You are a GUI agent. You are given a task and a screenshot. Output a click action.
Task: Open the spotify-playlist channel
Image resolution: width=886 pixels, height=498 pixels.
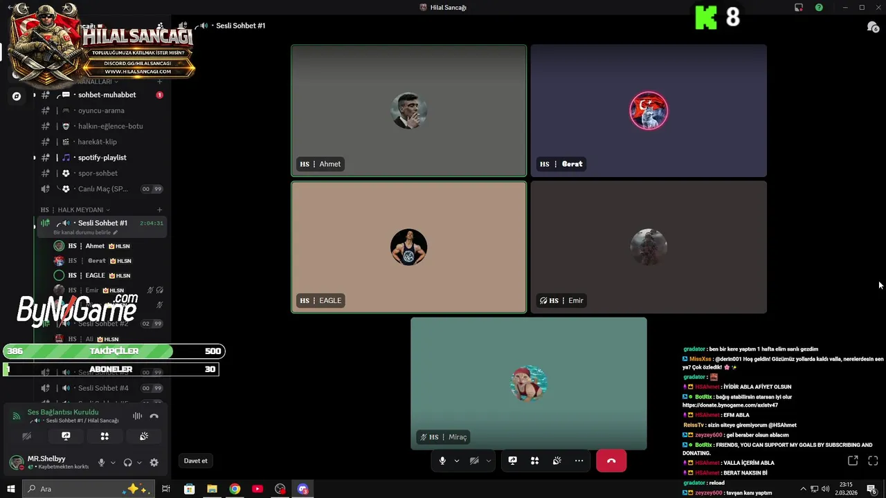click(x=100, y=158)
